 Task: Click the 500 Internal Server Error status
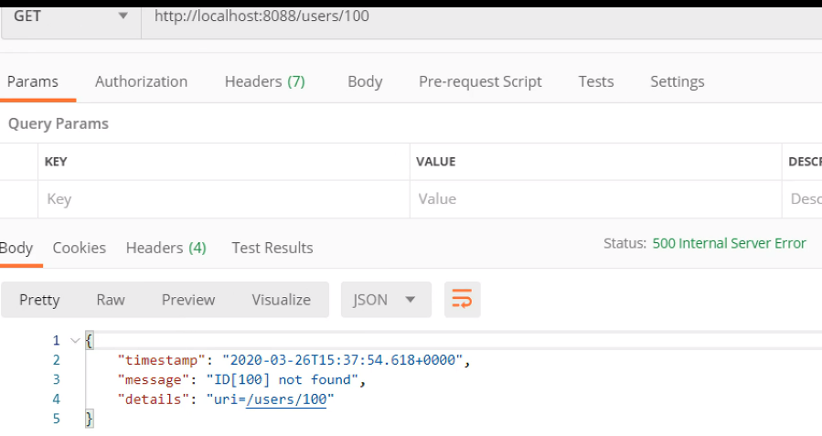coord(729,243)
